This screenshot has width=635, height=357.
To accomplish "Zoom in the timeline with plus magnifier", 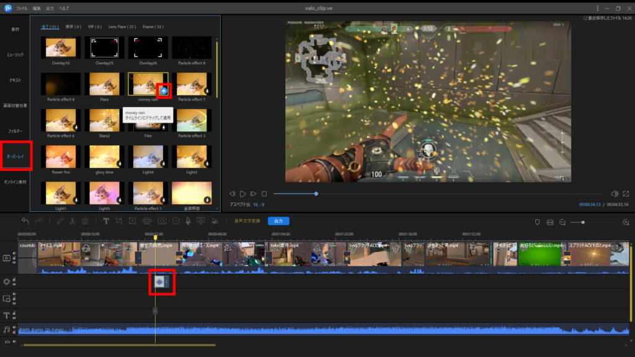I will pos(626,223).
